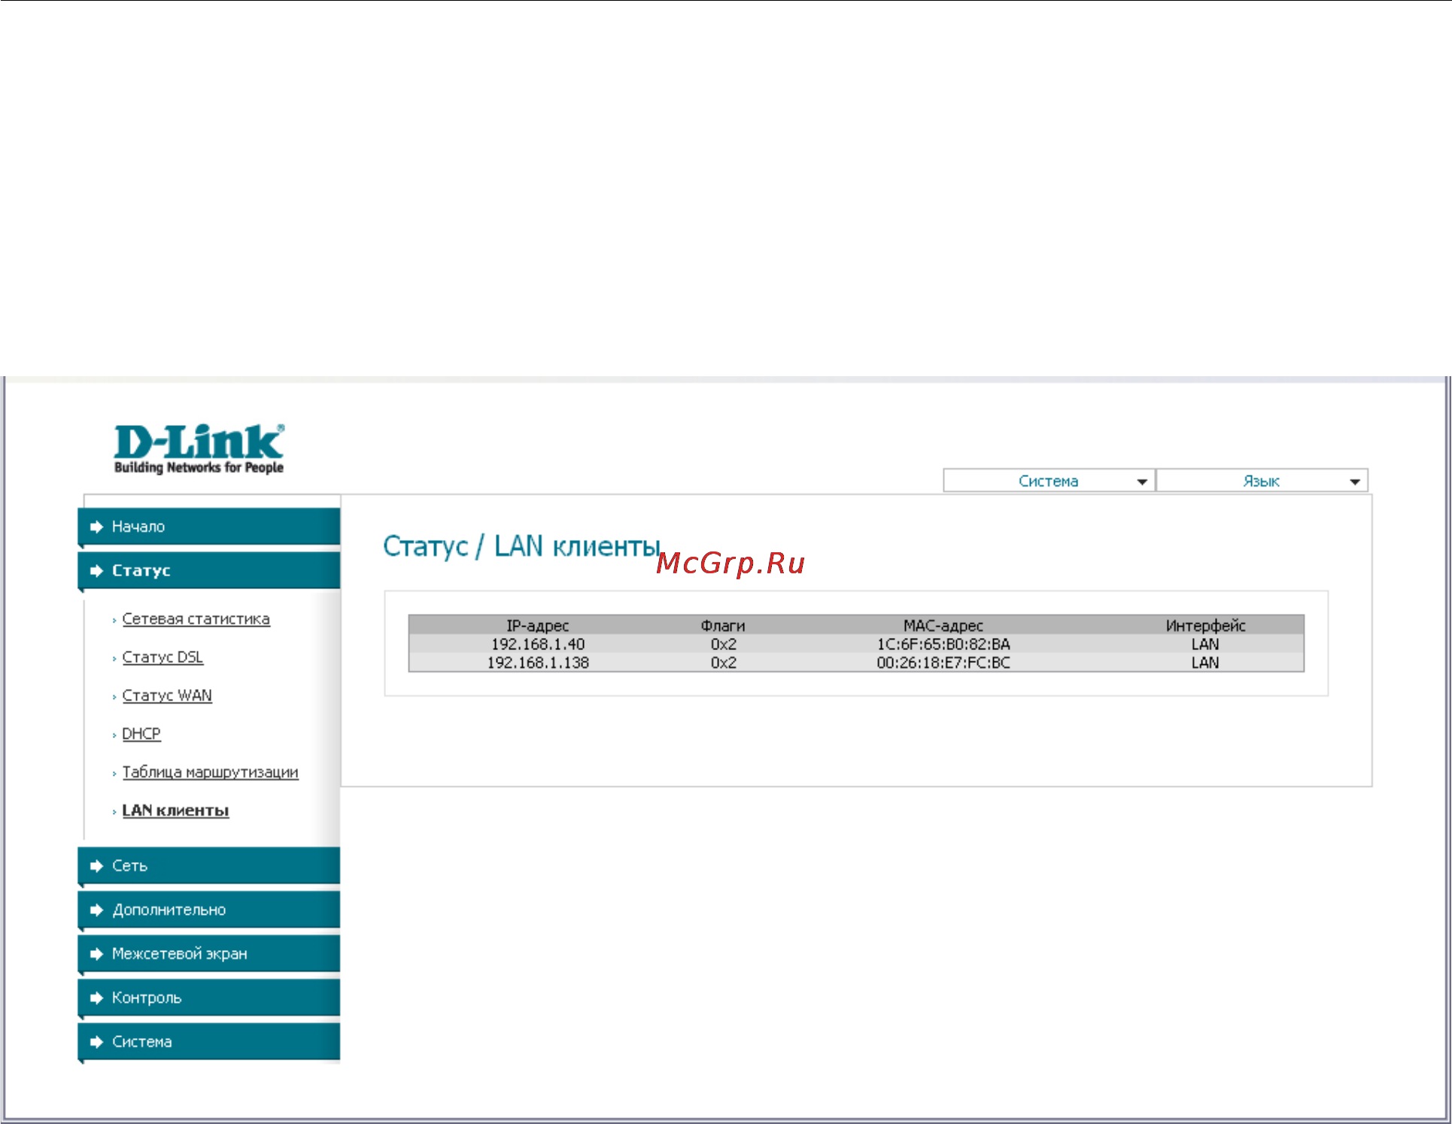Open the DHCP status link
Screen dimensions: 1452x1124
pyautogui.click(x=141, y=734)
